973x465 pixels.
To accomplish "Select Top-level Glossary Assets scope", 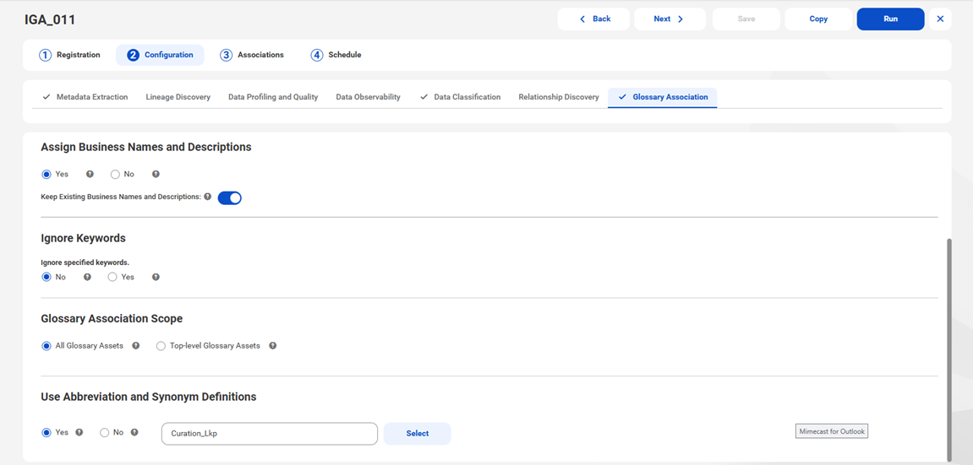I will click(161, 345).
